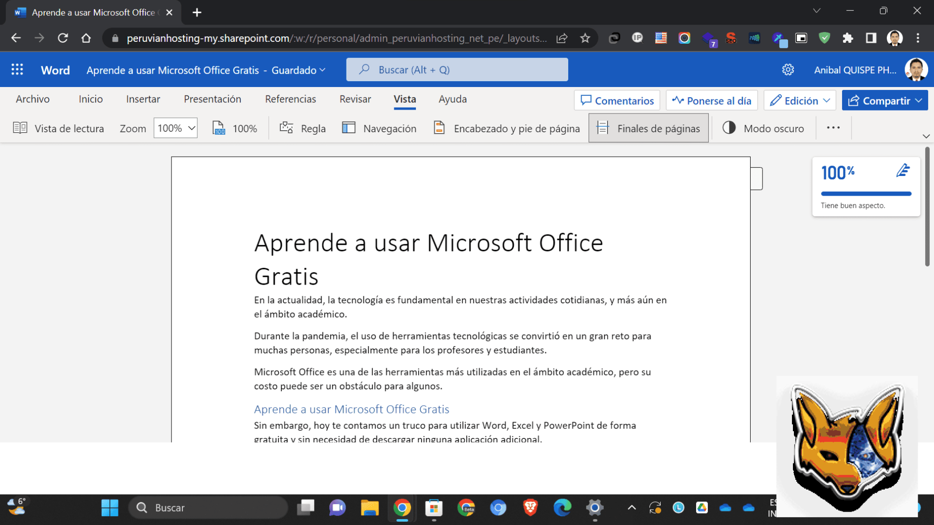The height and width of the screenshot is (525, 934).
Task: Click the browser back arrow
Action: (16, 38)
